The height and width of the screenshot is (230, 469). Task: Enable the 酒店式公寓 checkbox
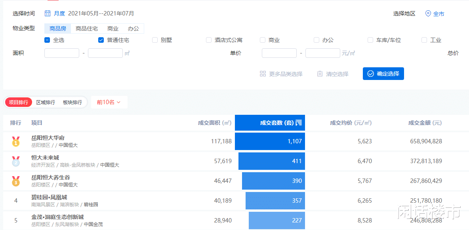tap(208, 40)
